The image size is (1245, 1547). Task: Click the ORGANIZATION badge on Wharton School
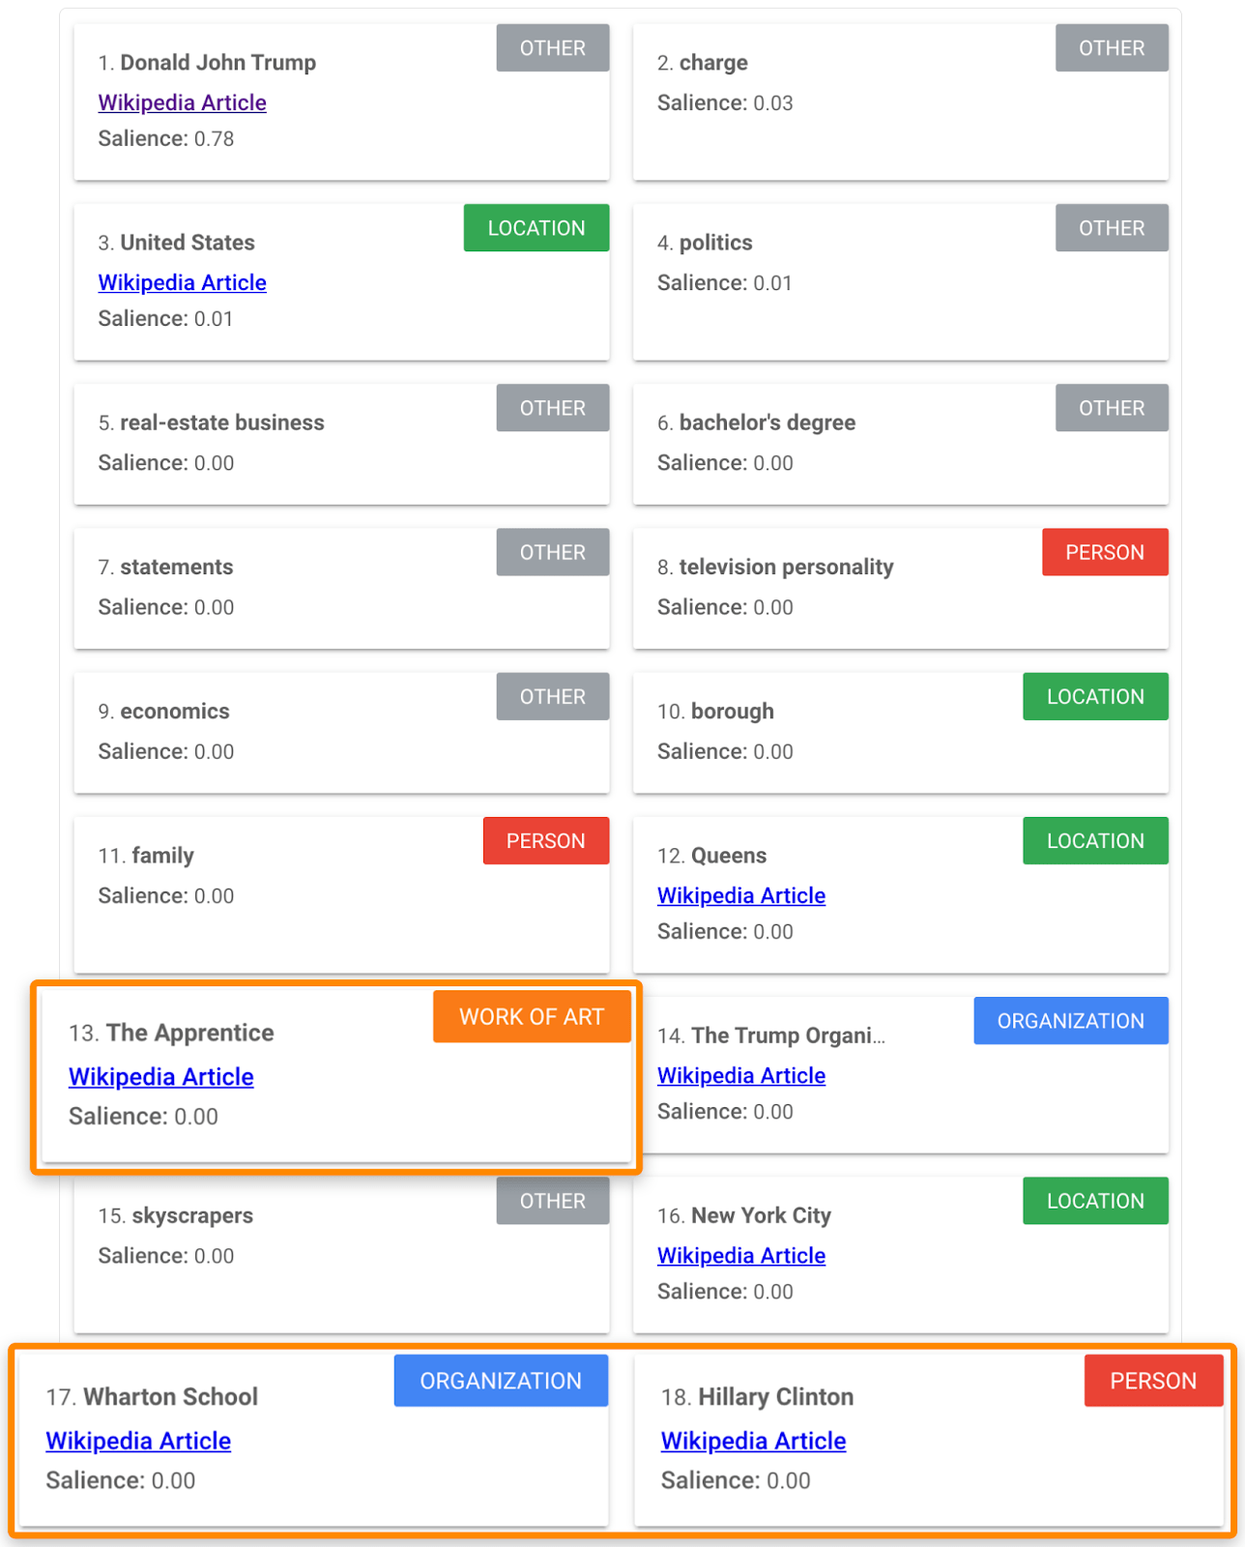click(x=501, y=1381)
